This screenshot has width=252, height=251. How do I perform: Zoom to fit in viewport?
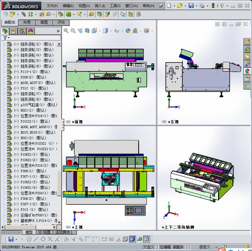click(x=66, y=31)
